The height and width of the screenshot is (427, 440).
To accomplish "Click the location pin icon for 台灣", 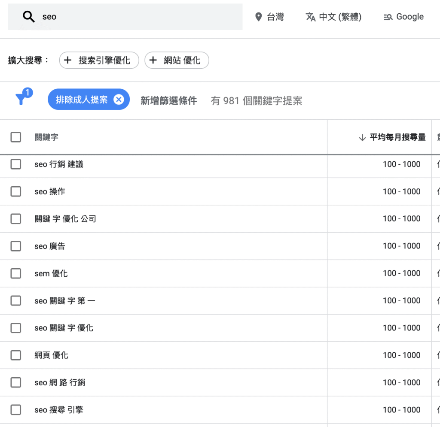I will (x=258, y=17).
